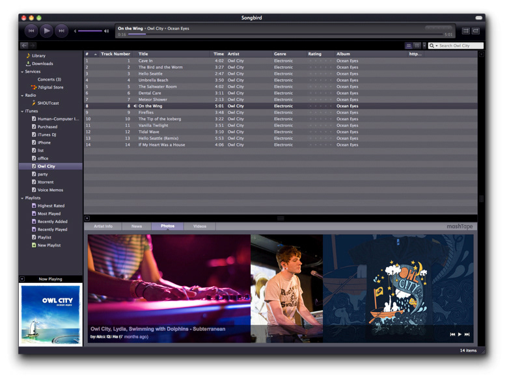Skip to the previous track in top toolbar
The image size is (509, 383).
coord(31,31)
